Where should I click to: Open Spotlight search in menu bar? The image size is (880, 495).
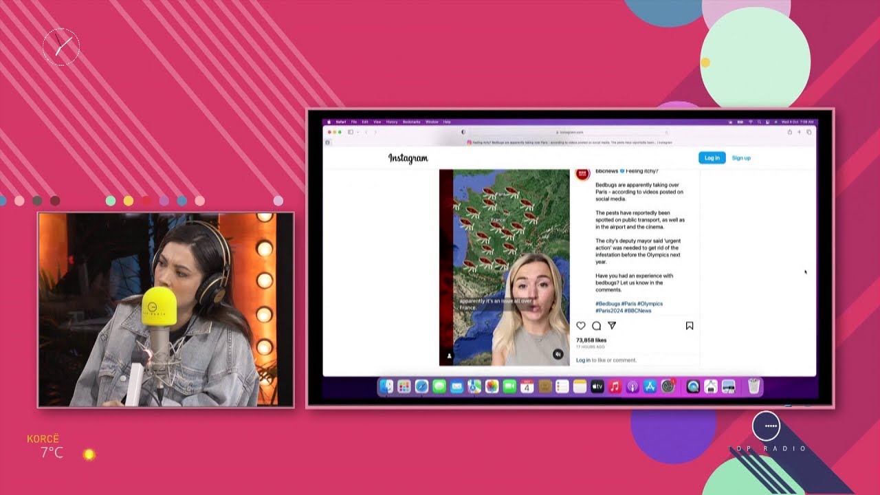tap(759, 122)
